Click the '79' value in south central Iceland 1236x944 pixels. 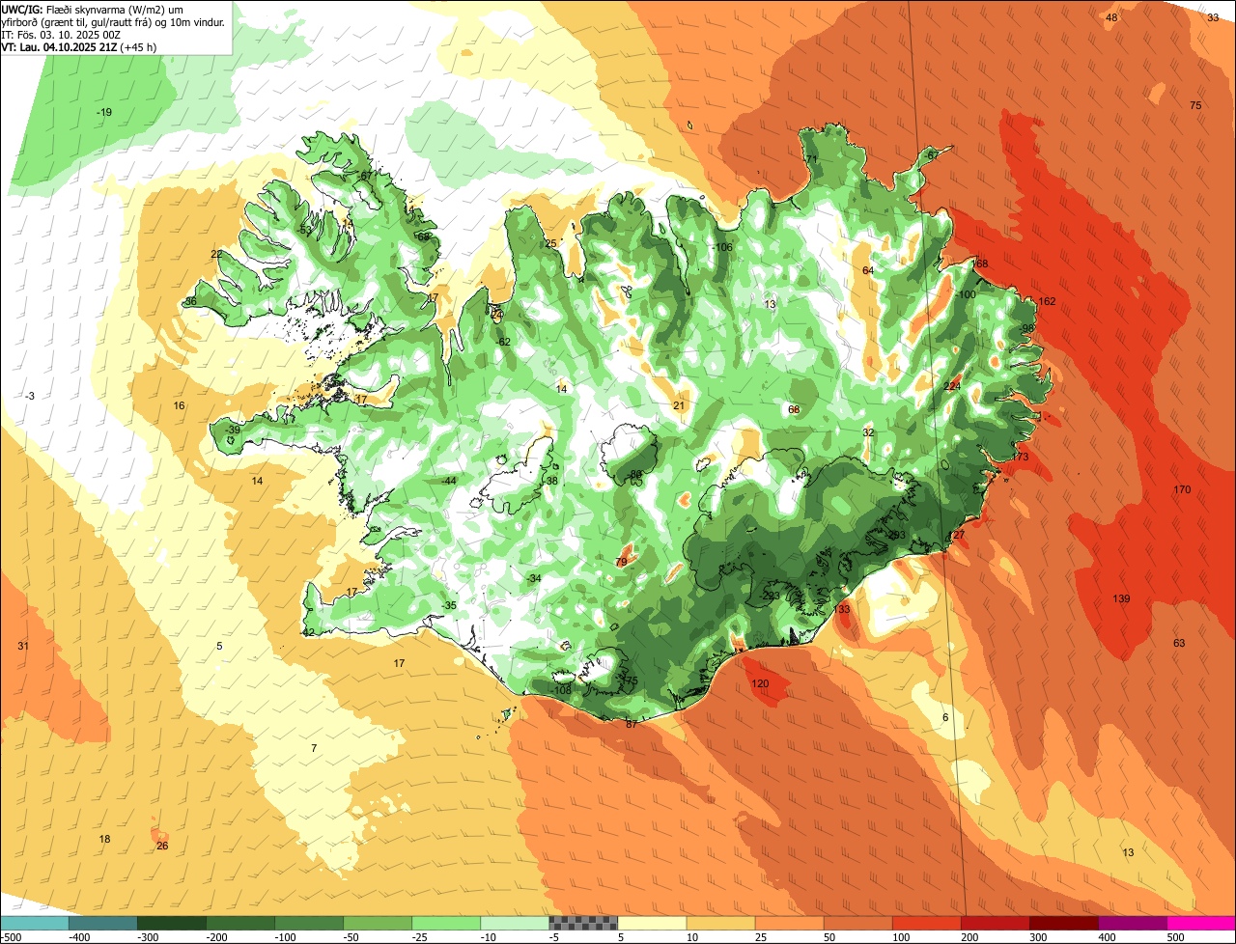[622, 562]
